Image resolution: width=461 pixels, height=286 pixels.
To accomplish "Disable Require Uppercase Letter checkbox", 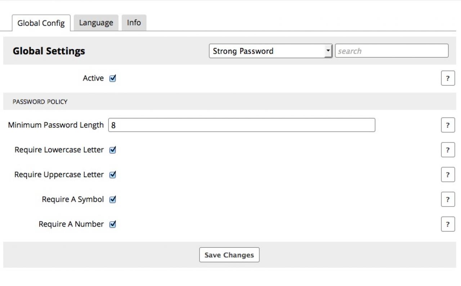I will (113, 175).
